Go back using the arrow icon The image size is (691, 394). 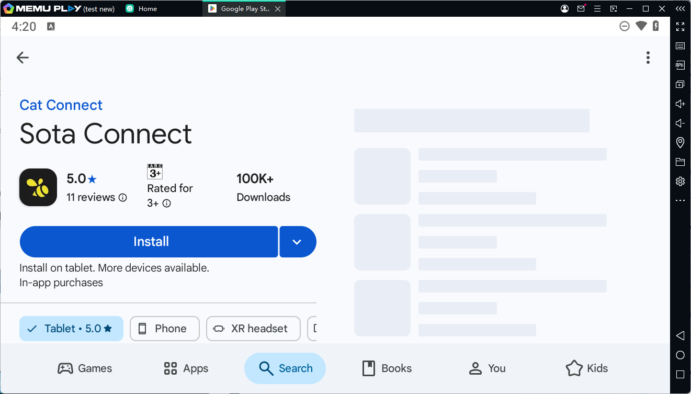22,58
